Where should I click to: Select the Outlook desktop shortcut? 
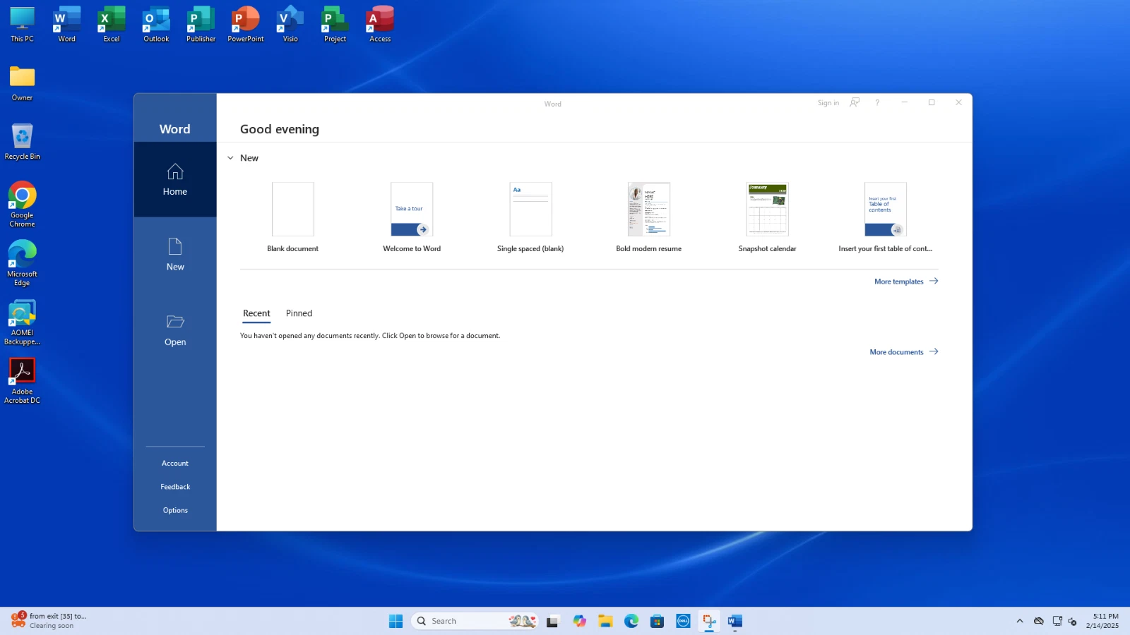click(x=156, y=25)
